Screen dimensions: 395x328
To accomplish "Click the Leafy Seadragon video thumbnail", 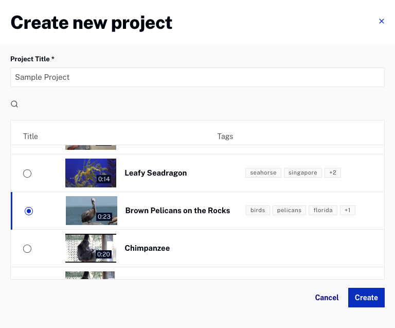I will point(91,173).
